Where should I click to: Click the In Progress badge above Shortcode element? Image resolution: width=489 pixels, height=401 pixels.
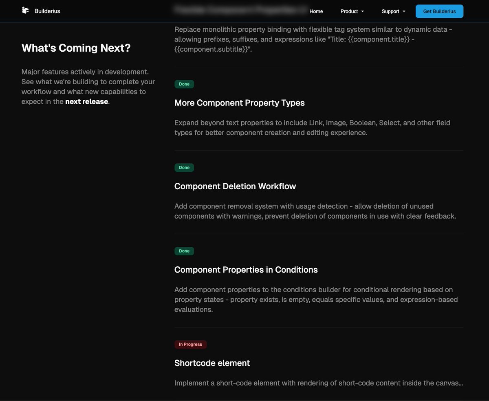click(190, 344)
